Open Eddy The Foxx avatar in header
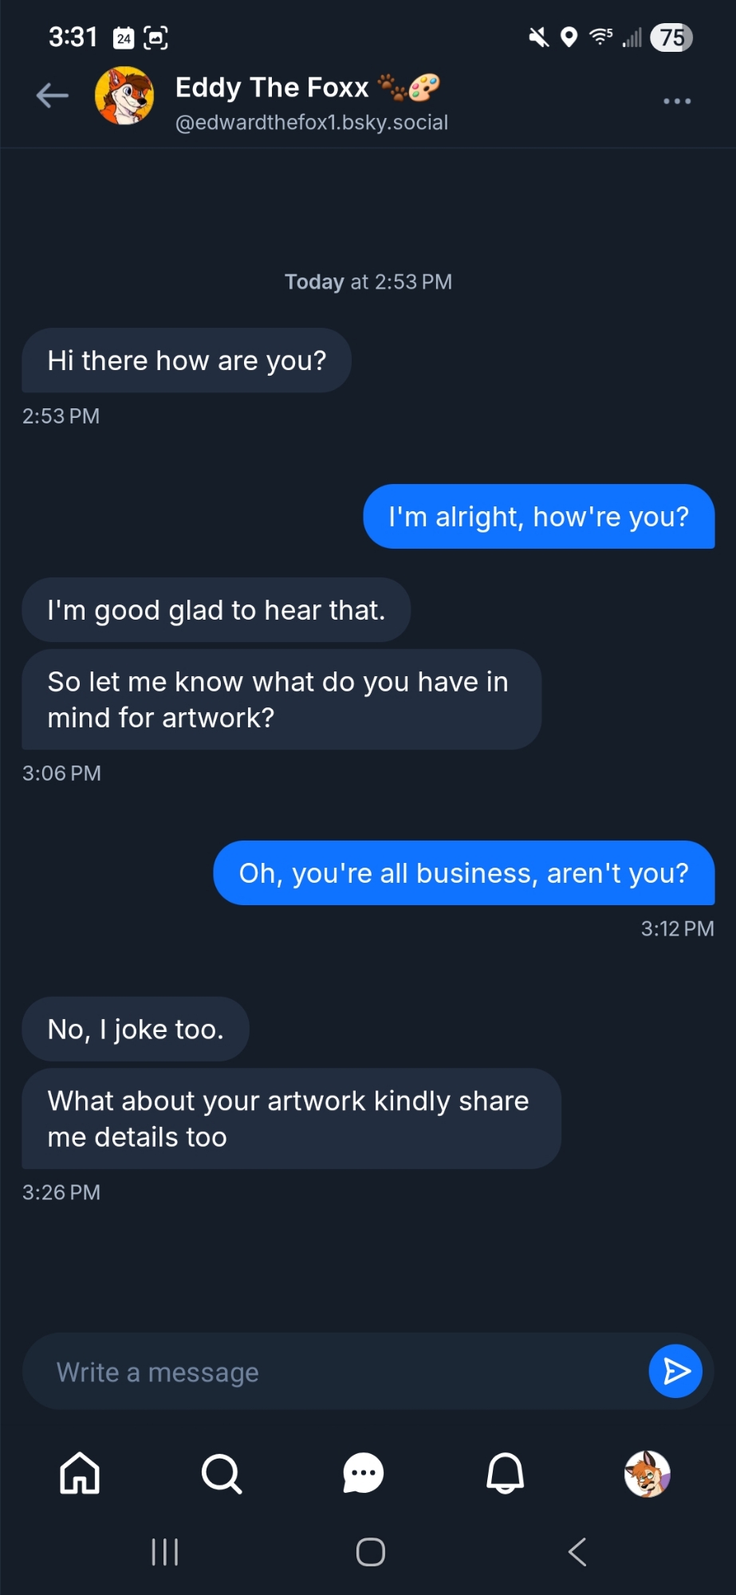This screenshot has height=1595, width=736. 124,96
